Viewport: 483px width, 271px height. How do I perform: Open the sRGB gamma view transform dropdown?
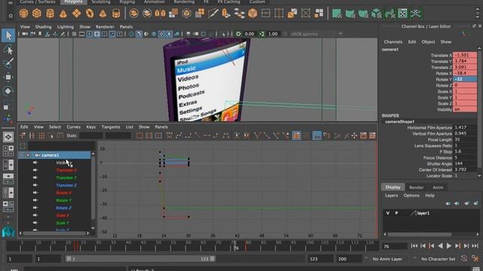(x=317, y=34)
